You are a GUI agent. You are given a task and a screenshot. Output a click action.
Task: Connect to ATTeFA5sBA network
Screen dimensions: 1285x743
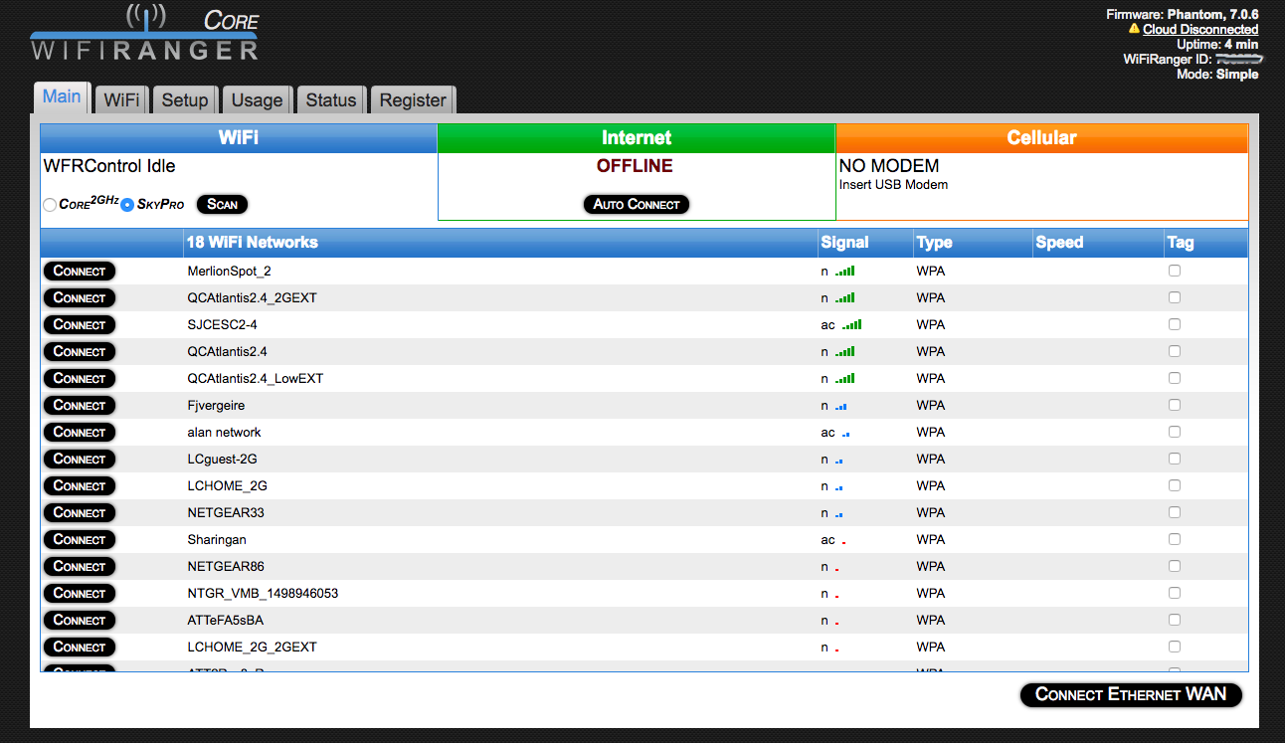80,620
